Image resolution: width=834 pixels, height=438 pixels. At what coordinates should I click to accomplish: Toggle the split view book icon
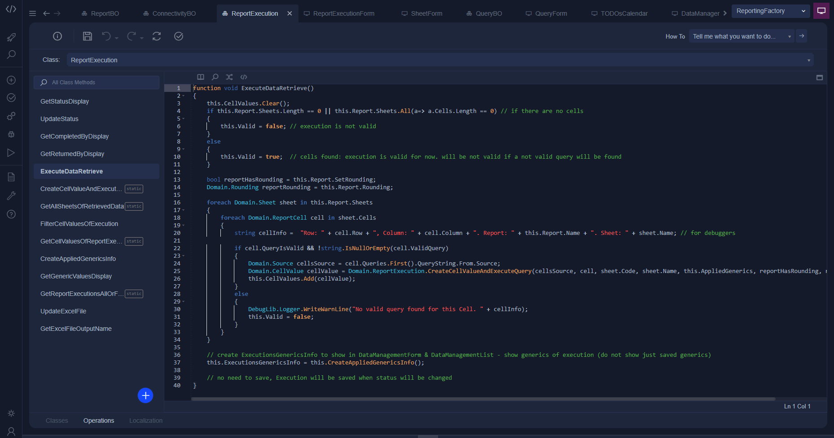201,77
